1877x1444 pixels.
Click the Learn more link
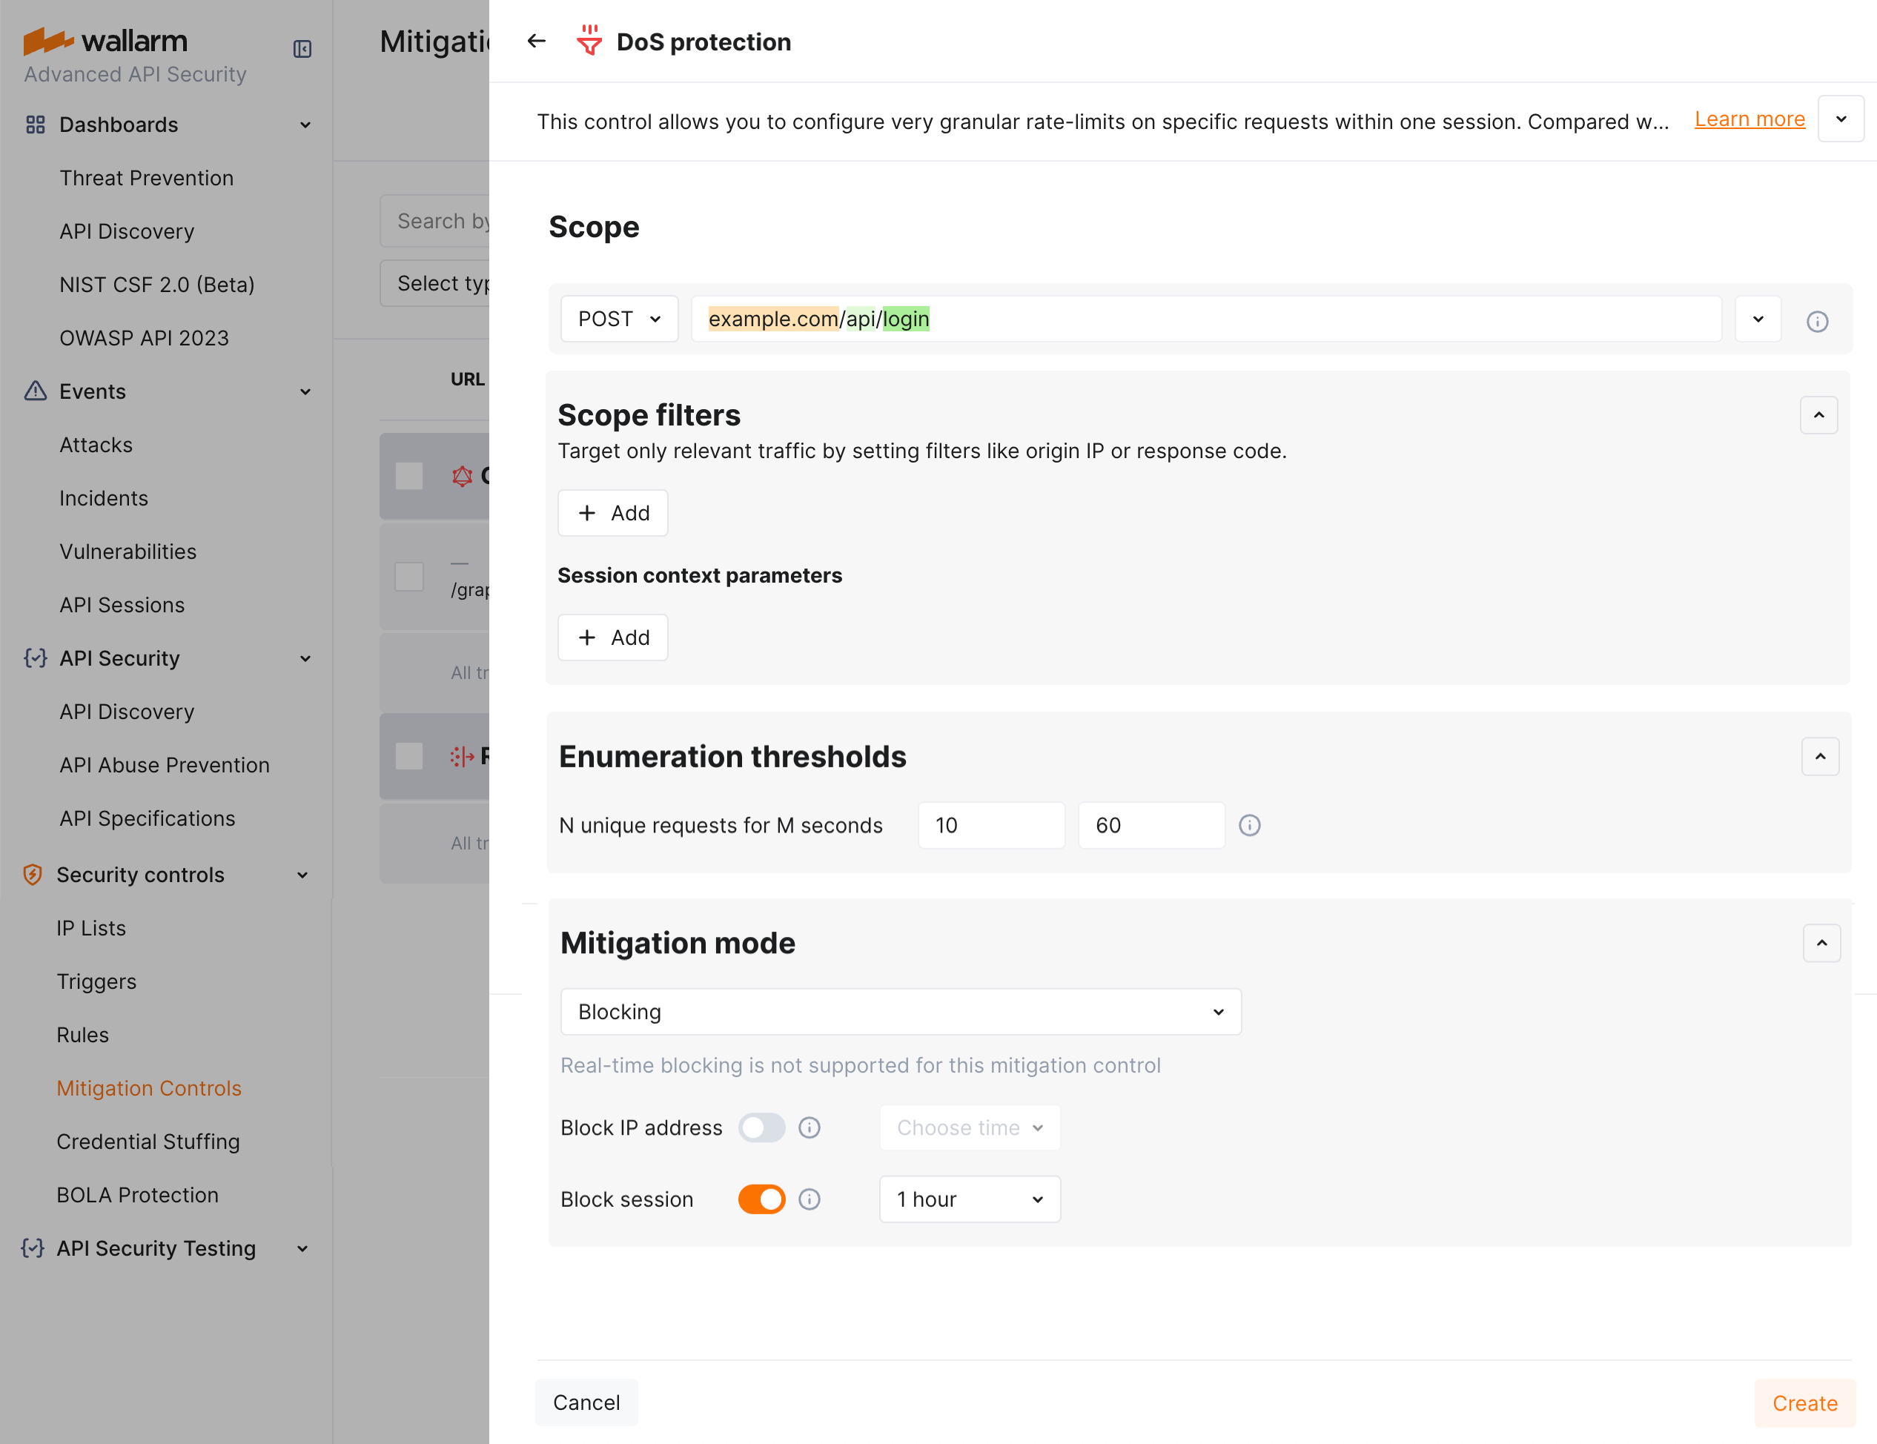point(1749,119)
